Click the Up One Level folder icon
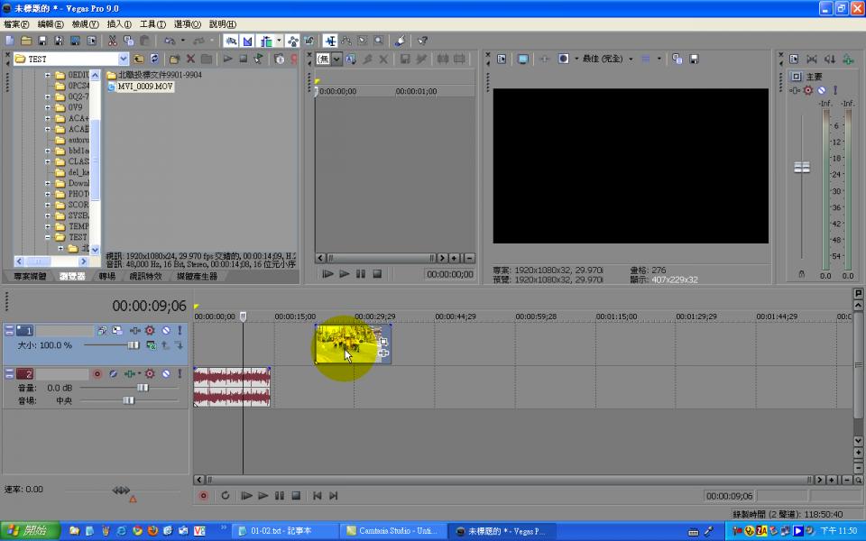The width and height of the screenshot is (866, 541). (x=139, y=59)
